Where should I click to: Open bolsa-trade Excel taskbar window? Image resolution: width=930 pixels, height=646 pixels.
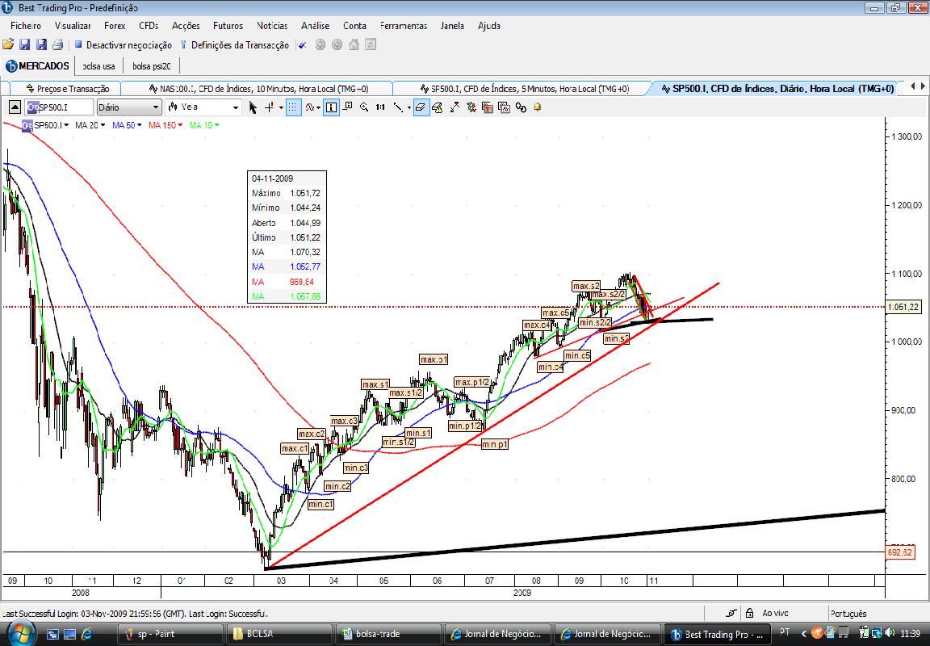tap(389, 634)
